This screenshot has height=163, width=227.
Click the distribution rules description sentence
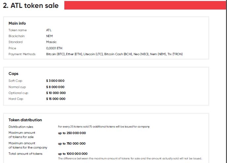[104, 127]
